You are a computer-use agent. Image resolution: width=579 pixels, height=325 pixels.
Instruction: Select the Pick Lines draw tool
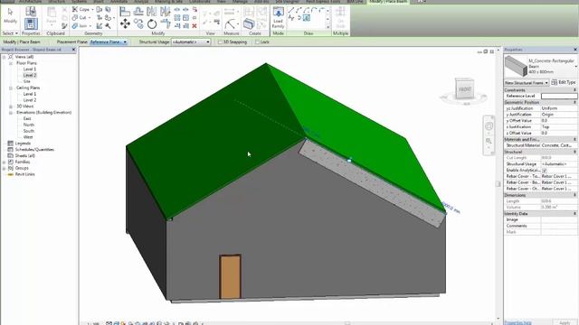coord(307,18)
